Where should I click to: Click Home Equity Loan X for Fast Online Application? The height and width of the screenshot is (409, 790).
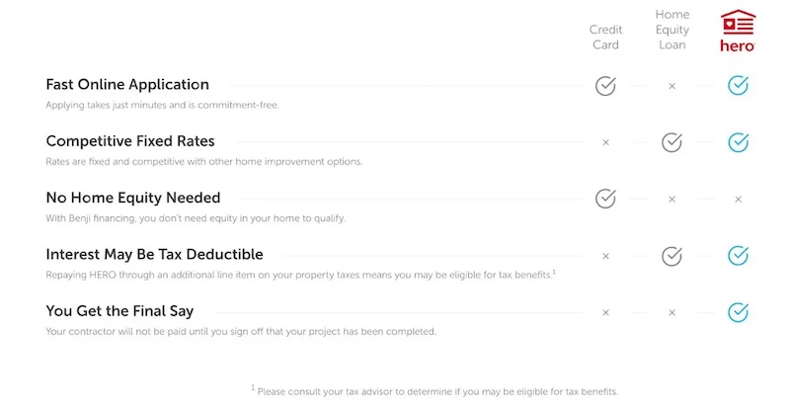[x=671, y=86]
